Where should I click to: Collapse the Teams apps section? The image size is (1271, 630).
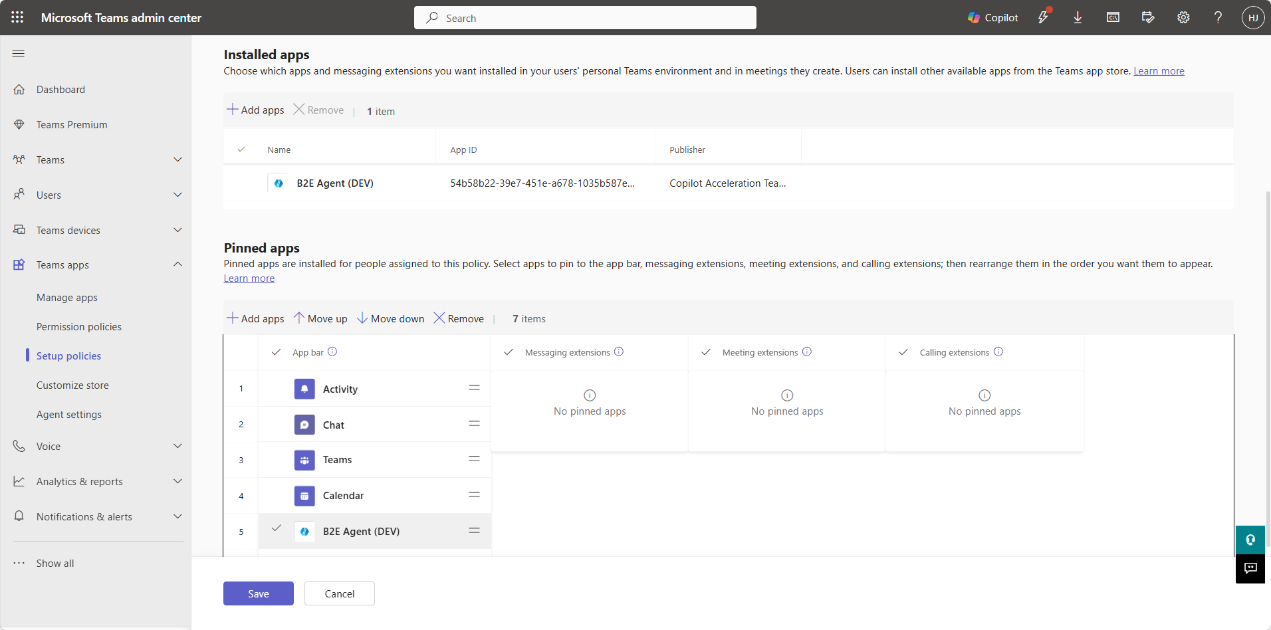pyautogui.click(x=177, y=264)
